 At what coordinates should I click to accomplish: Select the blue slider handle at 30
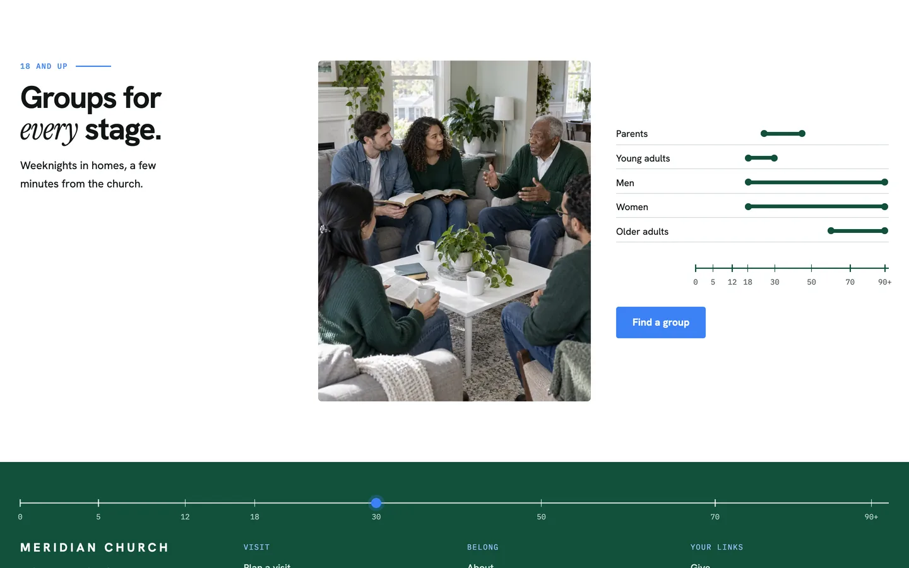(376, 503)
